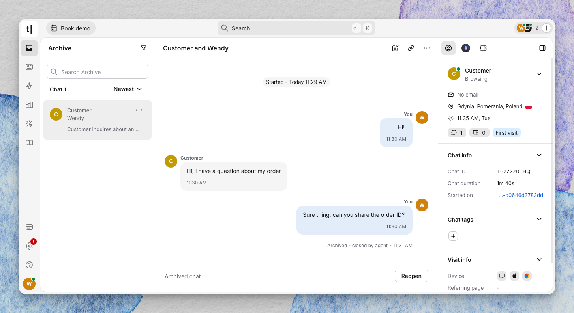The width and height of the screenshot is (574, 313).
Task: Open the Automation lightning bolt icon
Action: point(29,86)
